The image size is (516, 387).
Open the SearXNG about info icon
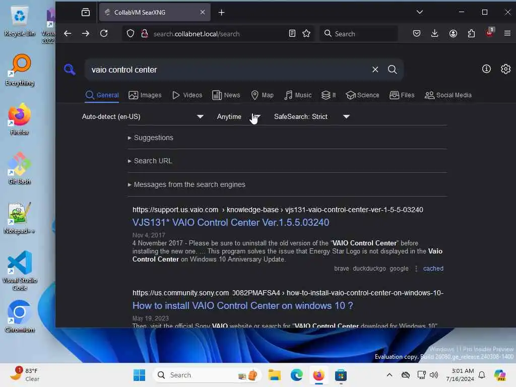point(486,69)
